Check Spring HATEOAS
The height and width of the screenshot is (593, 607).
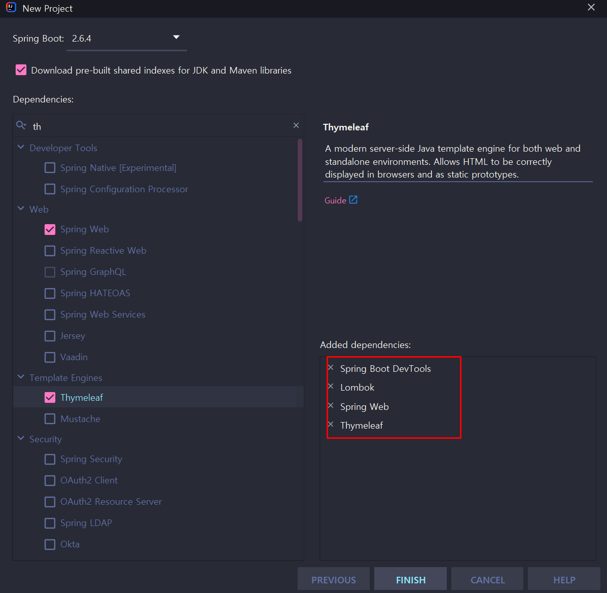pos(50,293)
